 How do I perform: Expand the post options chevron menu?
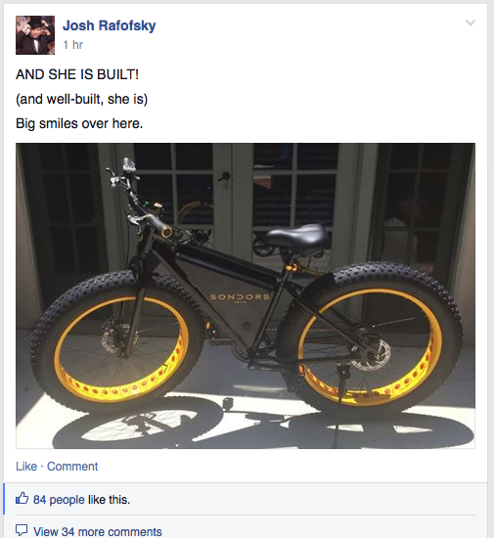[471, 22]
